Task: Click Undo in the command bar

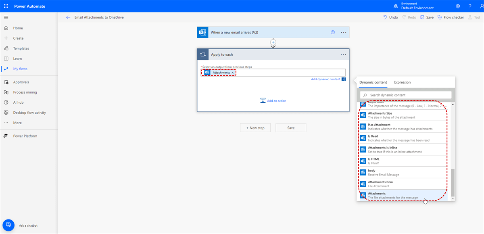Action: pyautogui.click(x=390, y=17)
